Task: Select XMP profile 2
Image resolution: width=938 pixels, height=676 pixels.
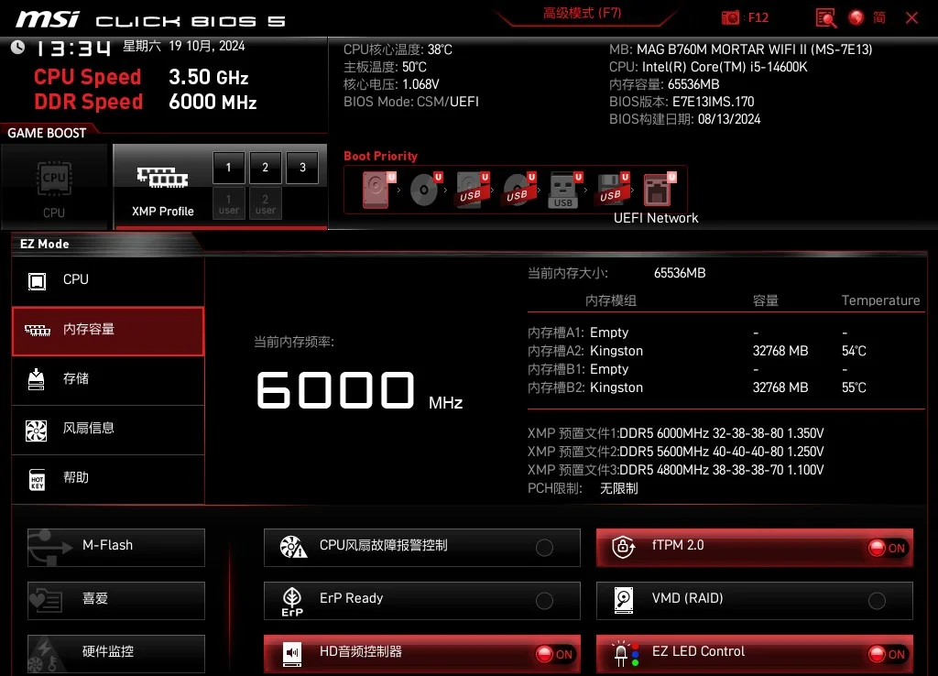Action: [265, 168]
